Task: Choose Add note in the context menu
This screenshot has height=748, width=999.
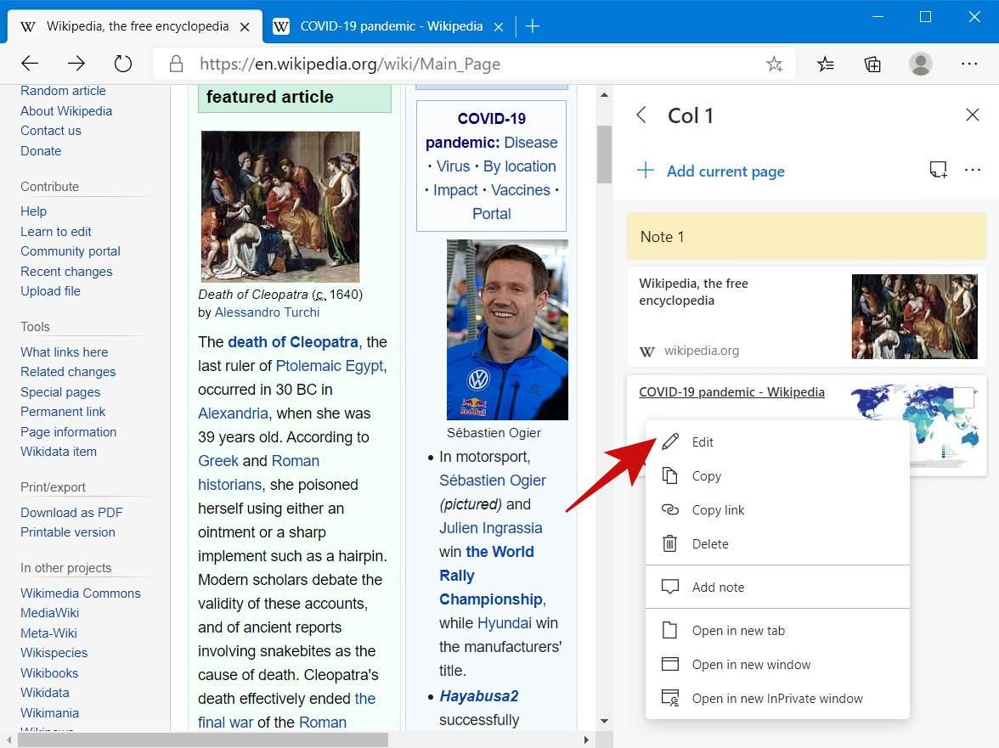Action: [777, 587]
